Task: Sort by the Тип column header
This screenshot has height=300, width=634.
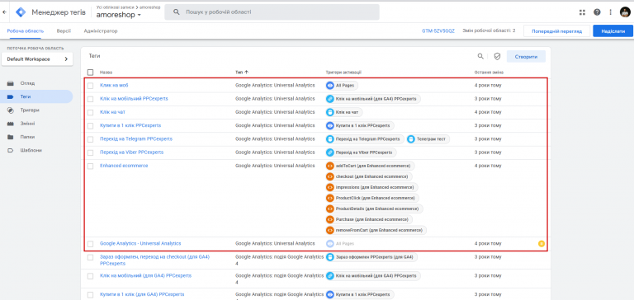Action: click(x=242, y=73)
